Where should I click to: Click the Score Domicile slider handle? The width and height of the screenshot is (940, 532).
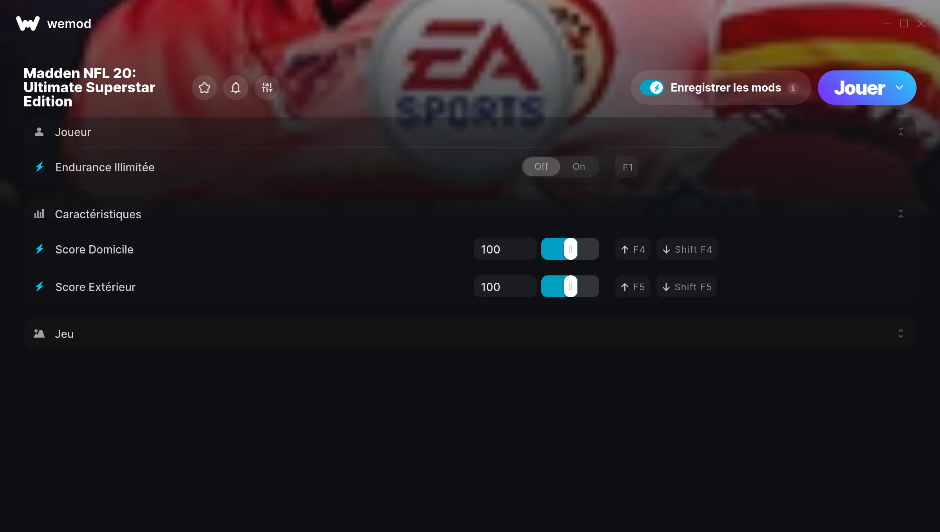570,249
